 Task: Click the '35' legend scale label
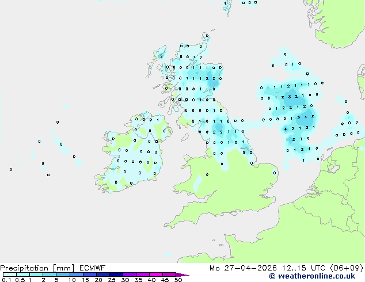coord(138,280)
